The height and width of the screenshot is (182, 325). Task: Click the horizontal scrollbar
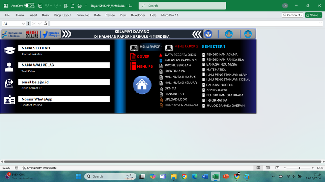coord(163,161)
